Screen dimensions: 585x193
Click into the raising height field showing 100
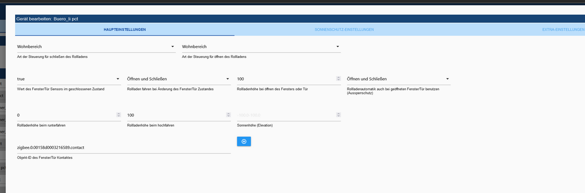coord(175,115)
